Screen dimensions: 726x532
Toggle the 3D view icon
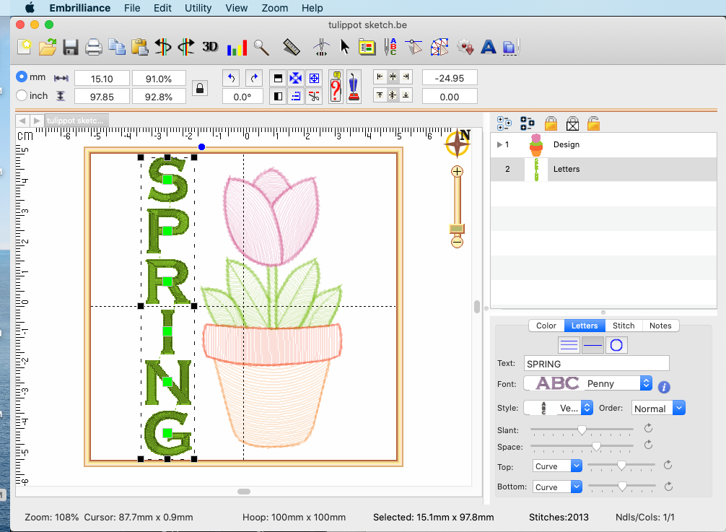(210, 47)
